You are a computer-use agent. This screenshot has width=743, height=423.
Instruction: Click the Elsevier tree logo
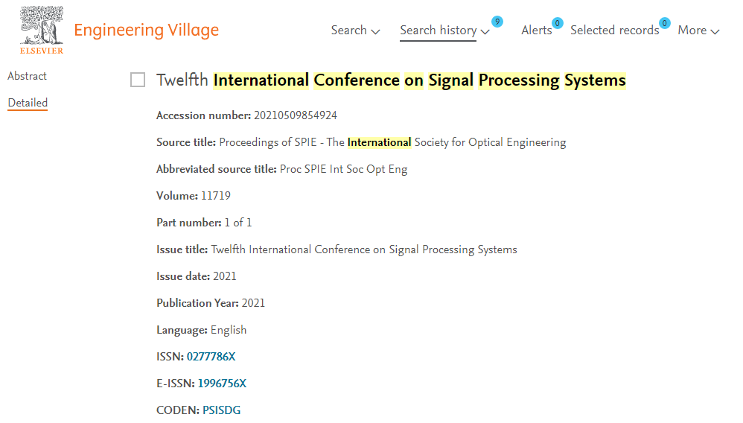tap(42, 30)
